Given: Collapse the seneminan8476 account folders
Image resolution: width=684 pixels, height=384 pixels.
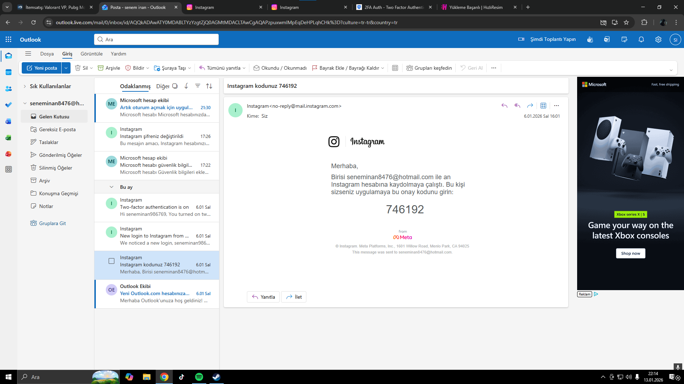Looking at the screenshot, I should (x=25, y=103).
